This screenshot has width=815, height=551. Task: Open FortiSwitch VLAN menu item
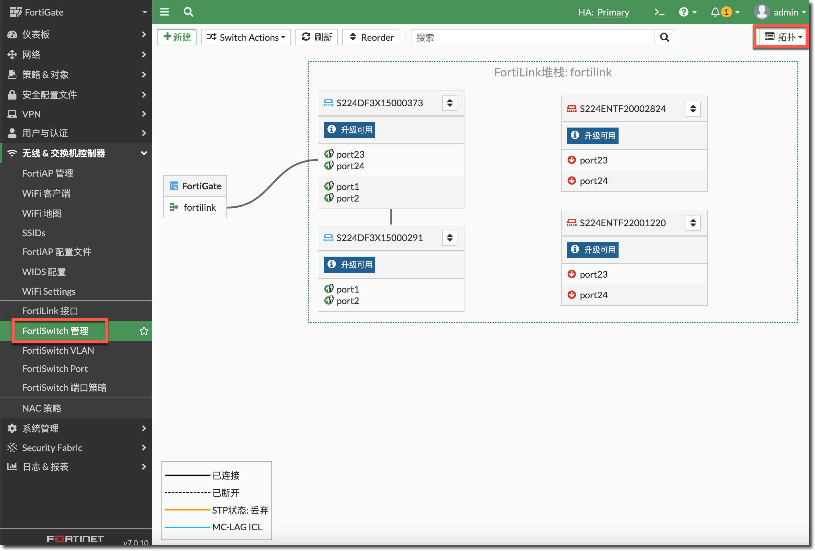pos(58,350)
